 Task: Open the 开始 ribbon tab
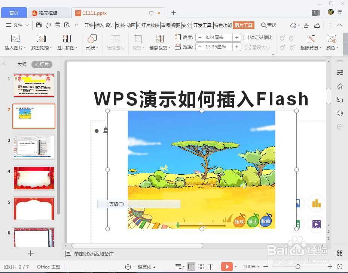[x=89, y=25]
